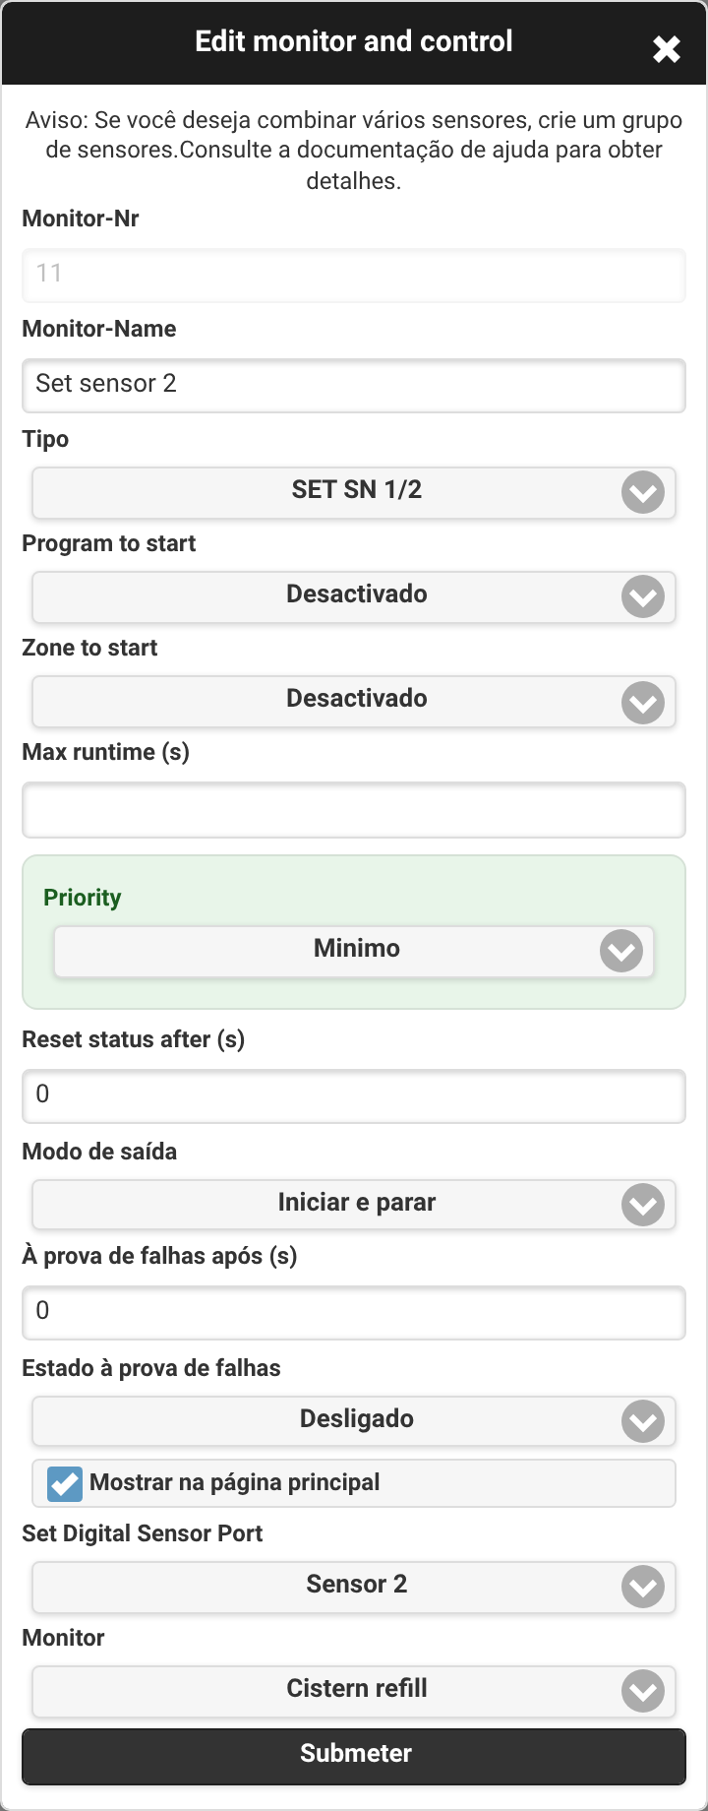
Task: Click the Modo de saída arrow icon
Action: point(643,1205)
